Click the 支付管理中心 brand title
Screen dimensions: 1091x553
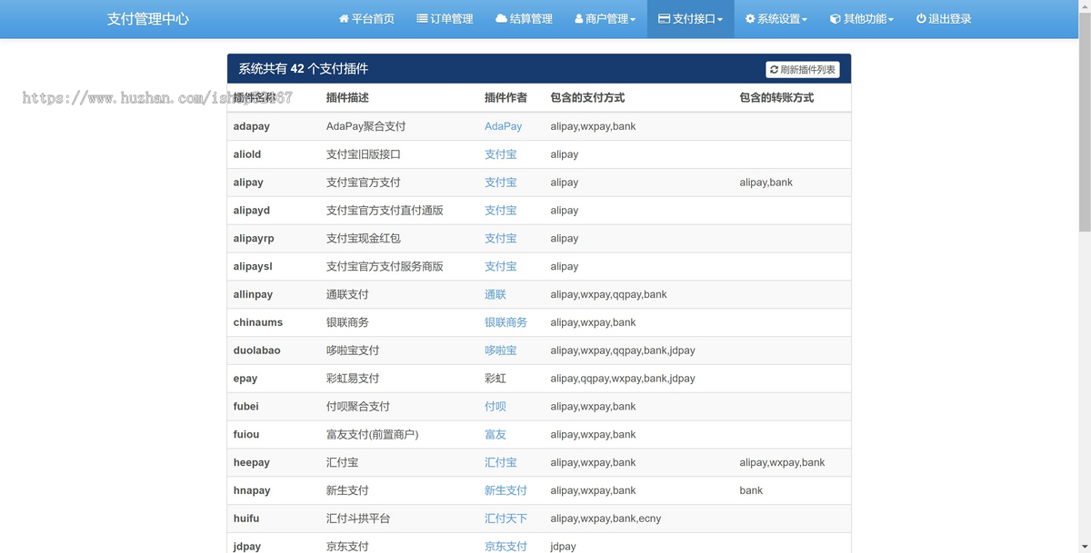pos(148,18)
